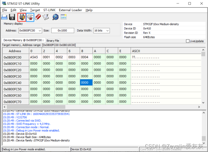Open the View menu
Viewport: 208px width, 152px height.
pyautogui.click(x=23, y=10)
